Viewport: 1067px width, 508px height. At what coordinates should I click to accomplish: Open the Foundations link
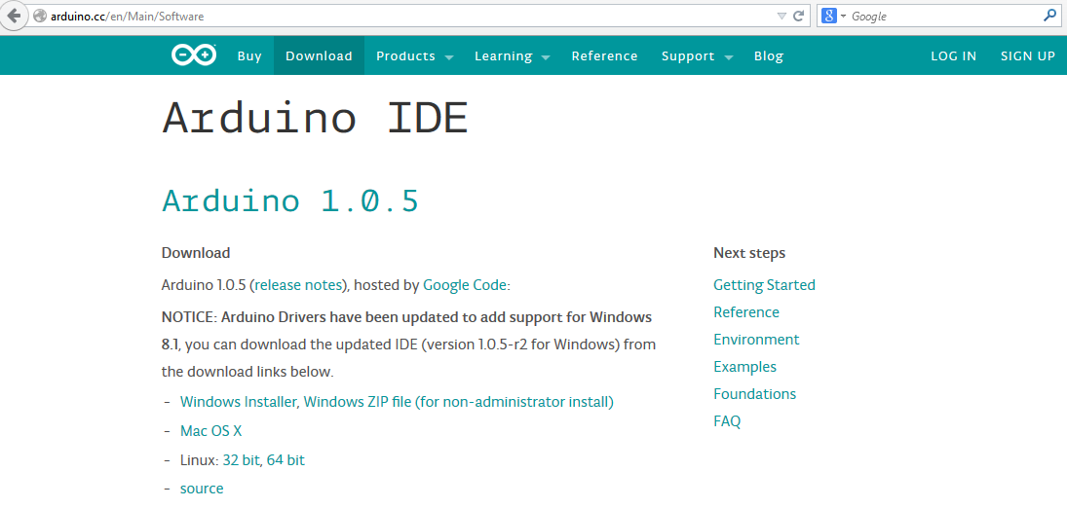(x=754, y=394)
